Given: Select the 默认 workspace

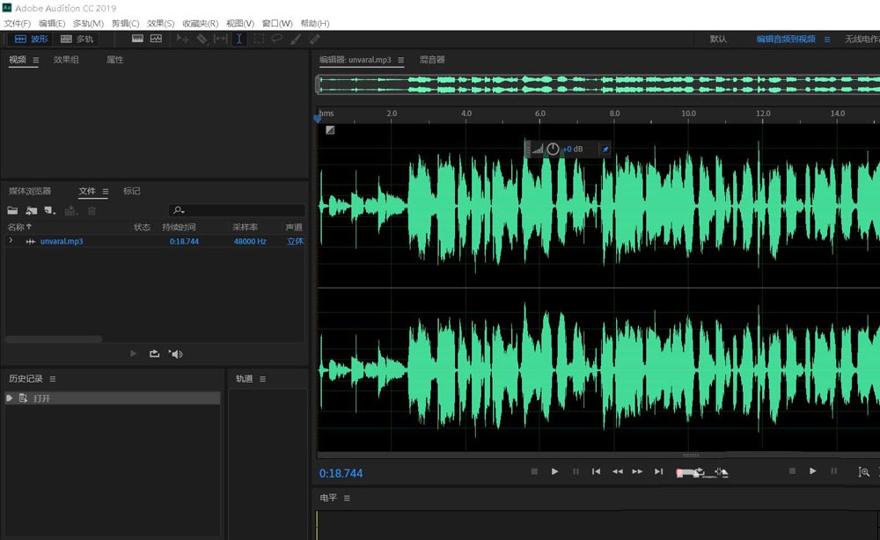Looking at the screenshot, I should click(x=718, y=39).
